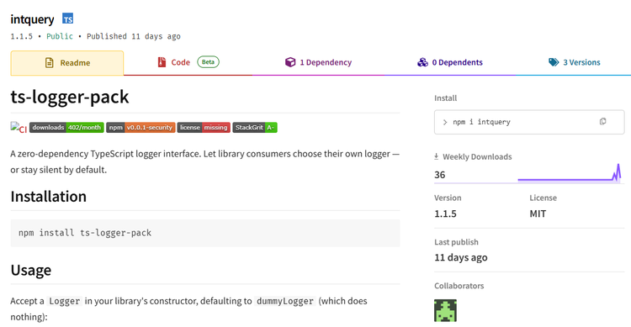Screen dimensions: 631x327
Task: Click the Code file icon
Action: [162, 62]
